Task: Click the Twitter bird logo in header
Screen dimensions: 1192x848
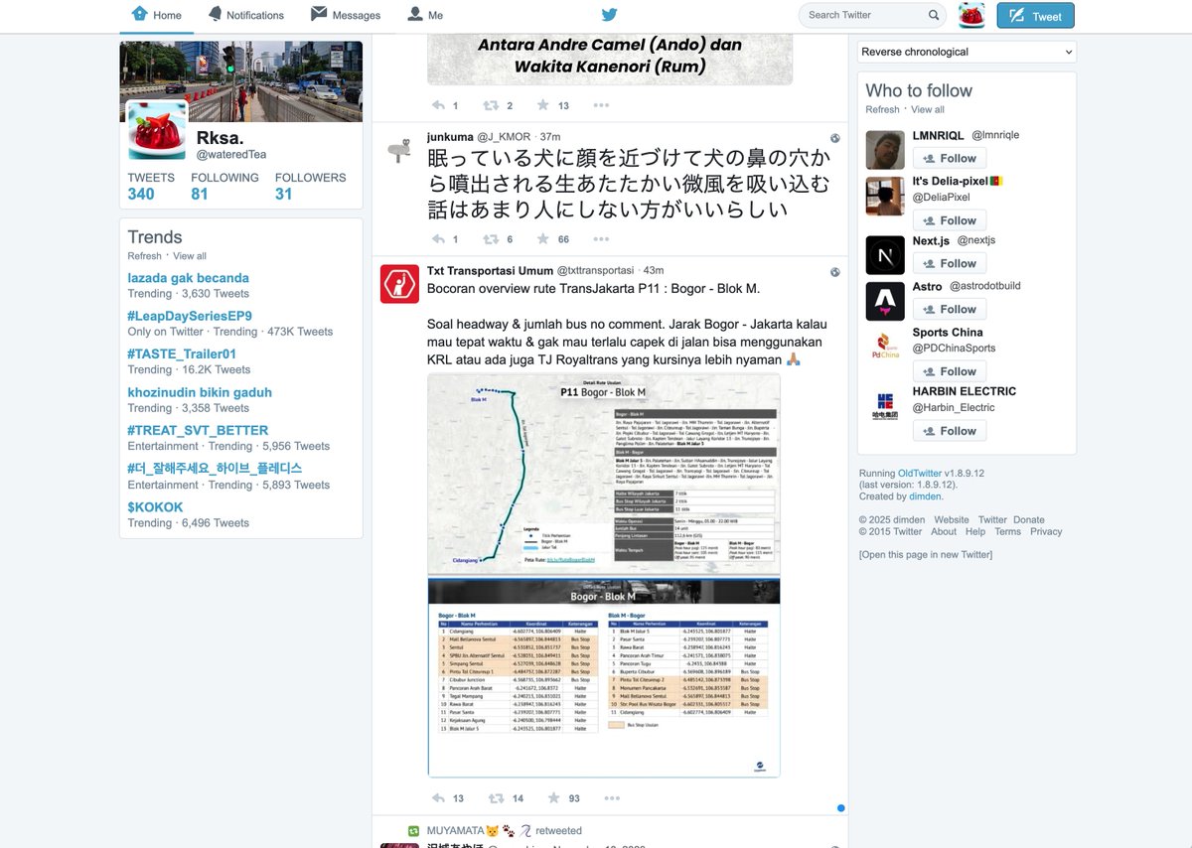Action: pyautogui.click(x=609, y=15)
